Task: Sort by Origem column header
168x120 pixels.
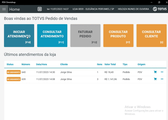Action: (141, 64)
